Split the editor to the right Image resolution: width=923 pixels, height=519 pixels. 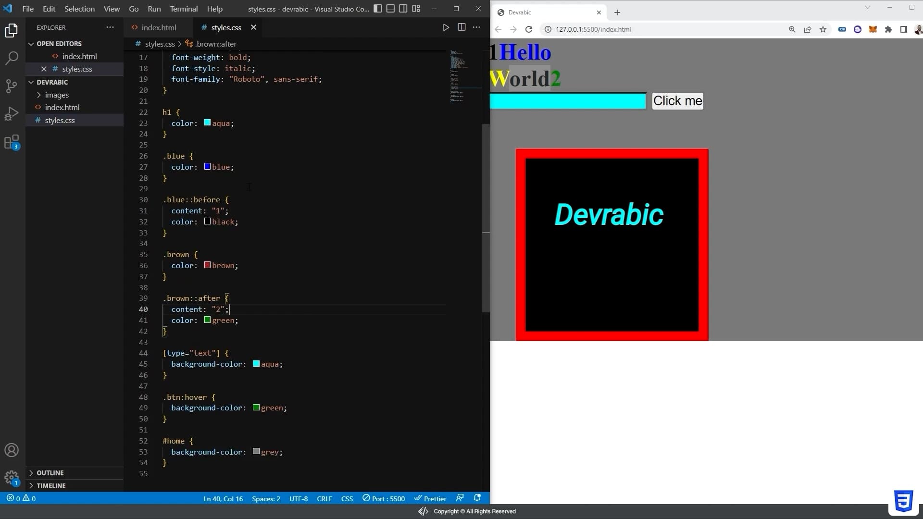pos(461,27)
